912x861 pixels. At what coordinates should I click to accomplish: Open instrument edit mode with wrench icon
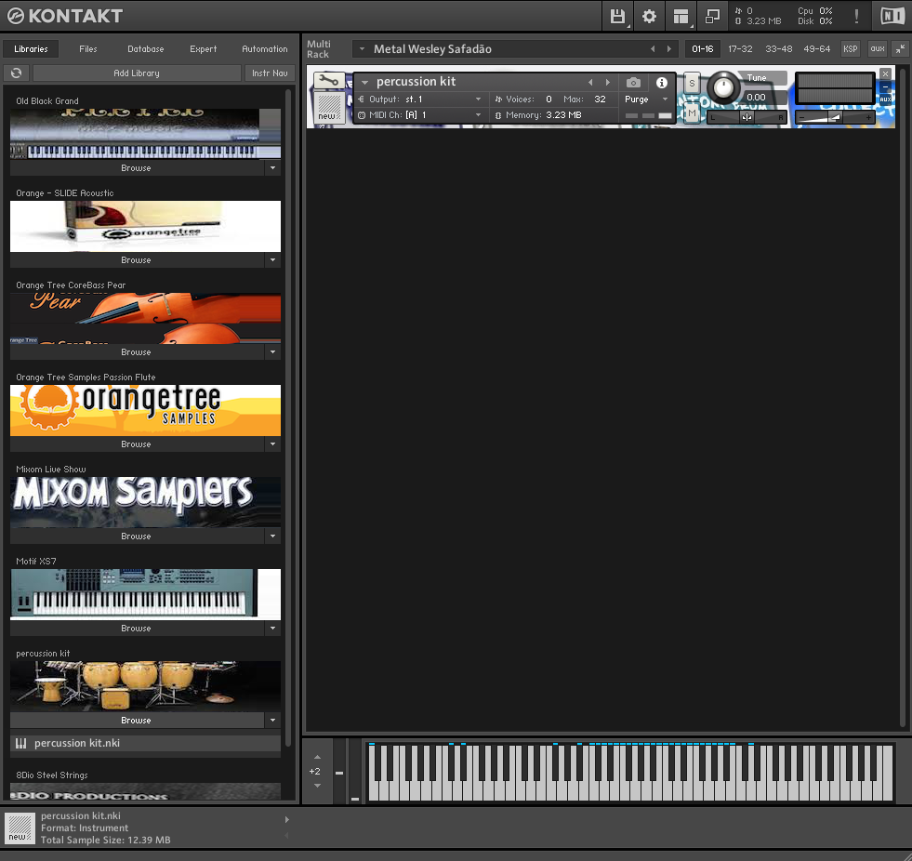328,81
